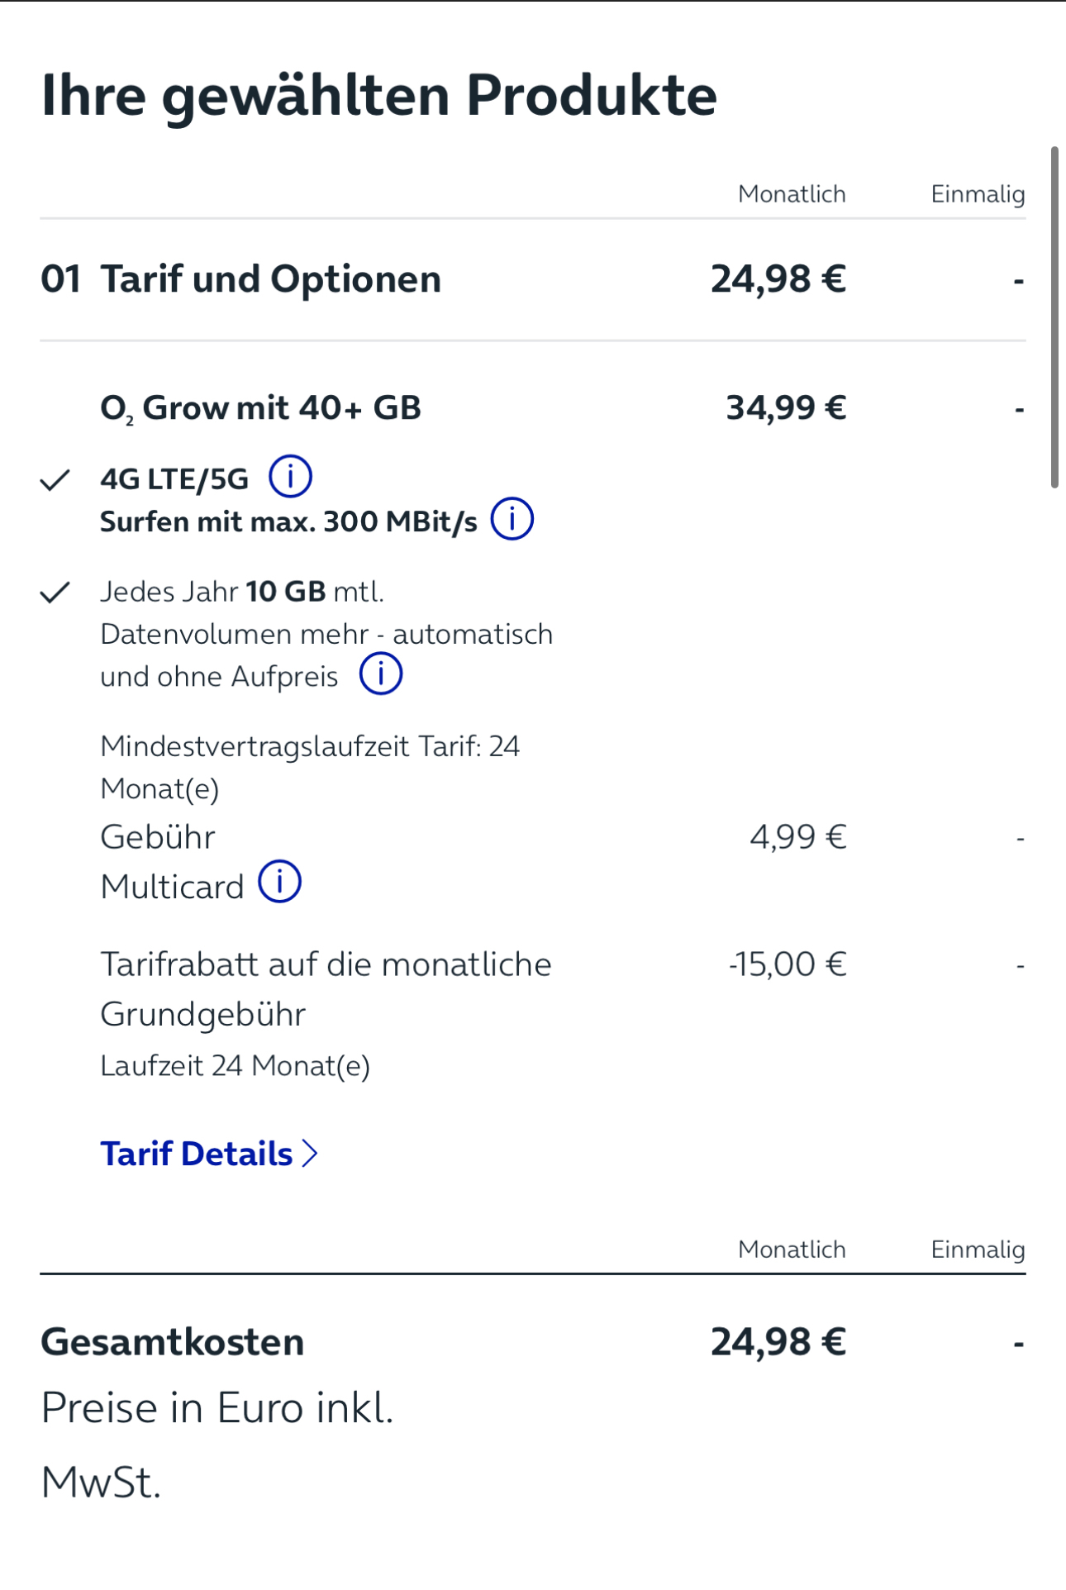Open info icon after 'und ohne Aufpreis'
Image resolution: width=1066 pixels, height=1590 pixels.
point(381,674)
